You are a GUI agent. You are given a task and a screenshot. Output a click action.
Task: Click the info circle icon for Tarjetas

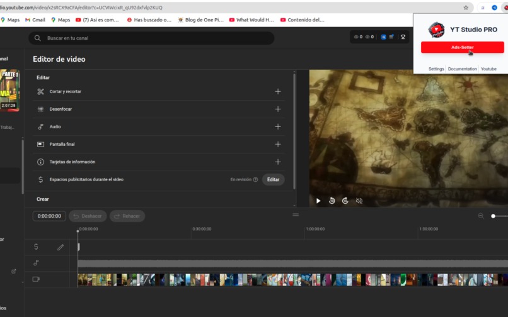coord(40,162)
